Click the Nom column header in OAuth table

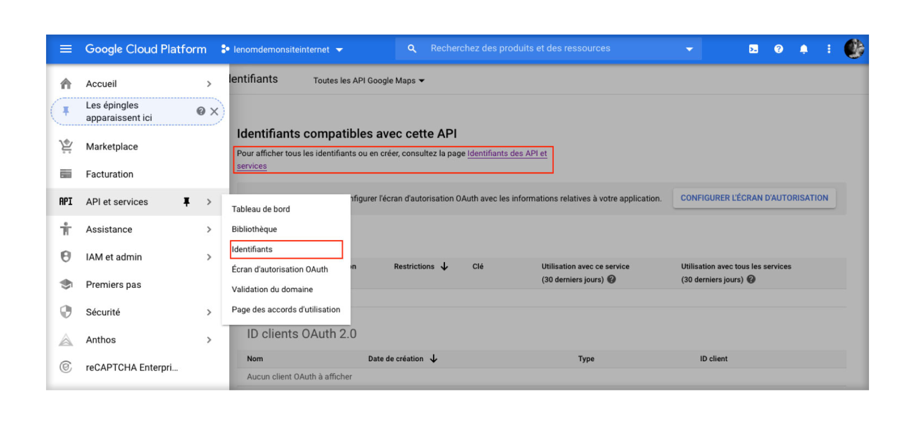pyautogui.click(x=255, y=359)
